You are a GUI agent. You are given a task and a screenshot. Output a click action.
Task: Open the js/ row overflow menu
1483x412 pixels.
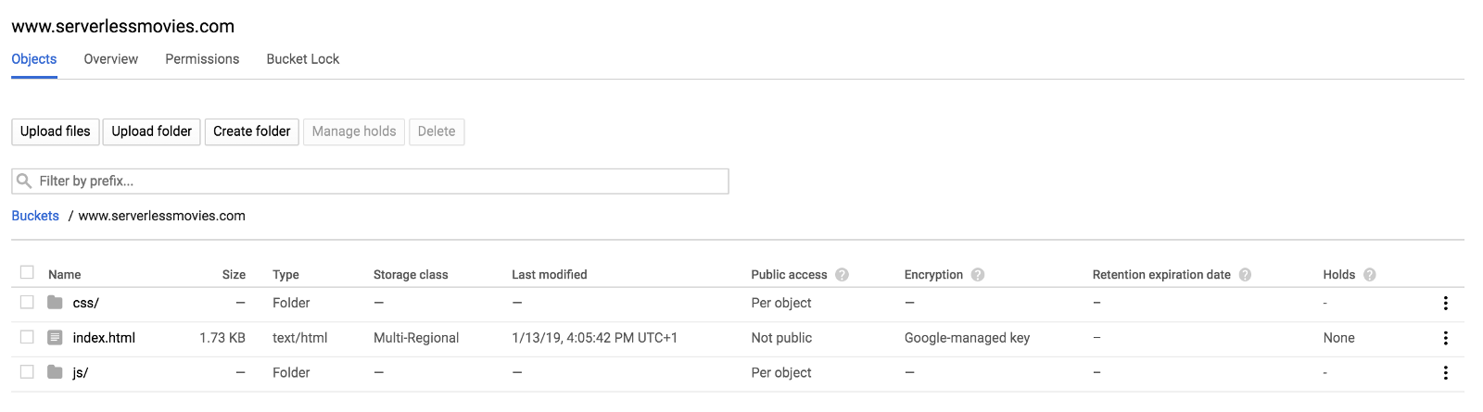1445,372
